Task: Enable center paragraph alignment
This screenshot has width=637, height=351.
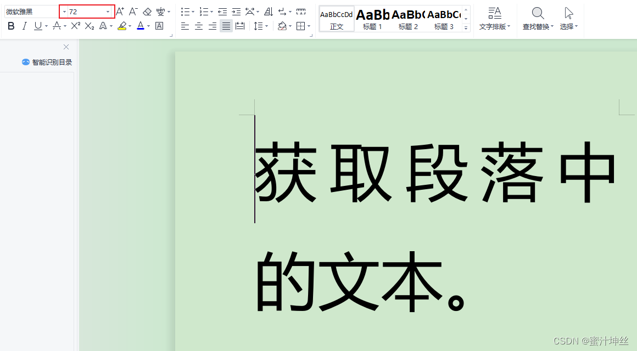Action: (198, 26)
